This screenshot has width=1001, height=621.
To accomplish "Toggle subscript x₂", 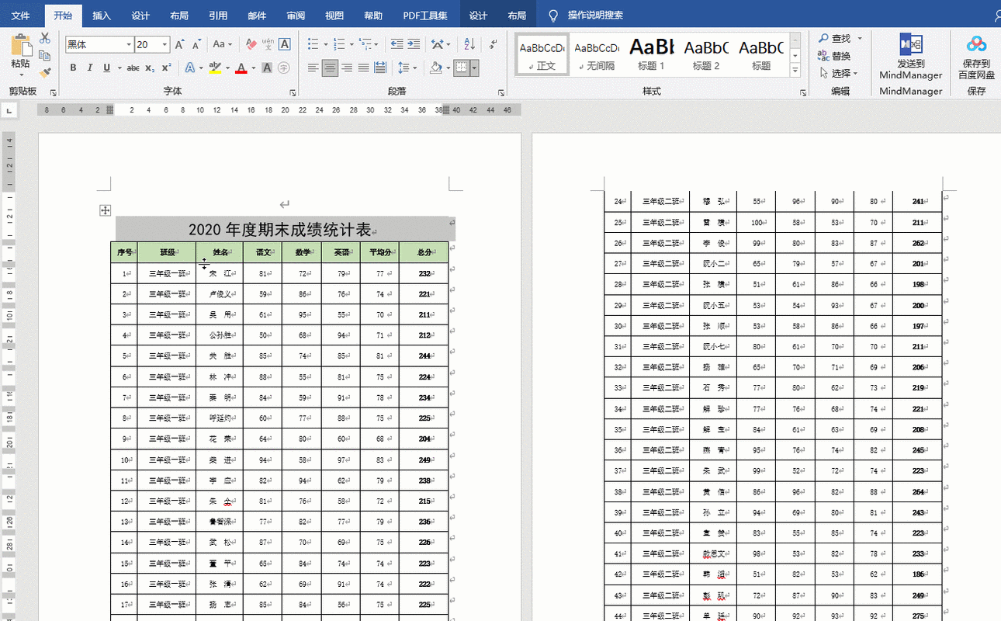I will click(150, 68).
